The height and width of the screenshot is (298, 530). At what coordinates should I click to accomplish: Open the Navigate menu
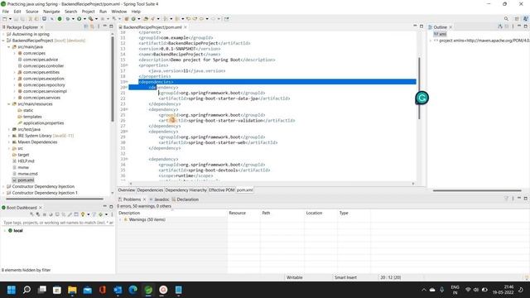[51, 12]
